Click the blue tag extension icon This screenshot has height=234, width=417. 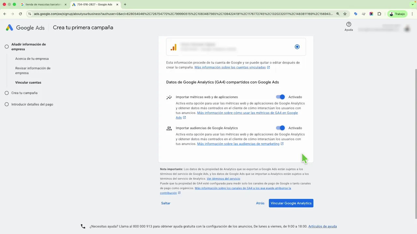(355, 14)
